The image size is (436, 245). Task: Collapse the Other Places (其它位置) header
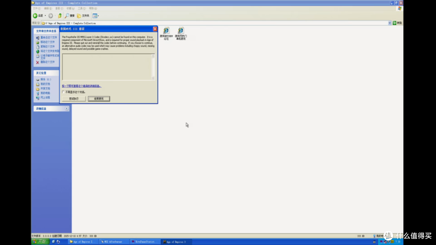46,73
